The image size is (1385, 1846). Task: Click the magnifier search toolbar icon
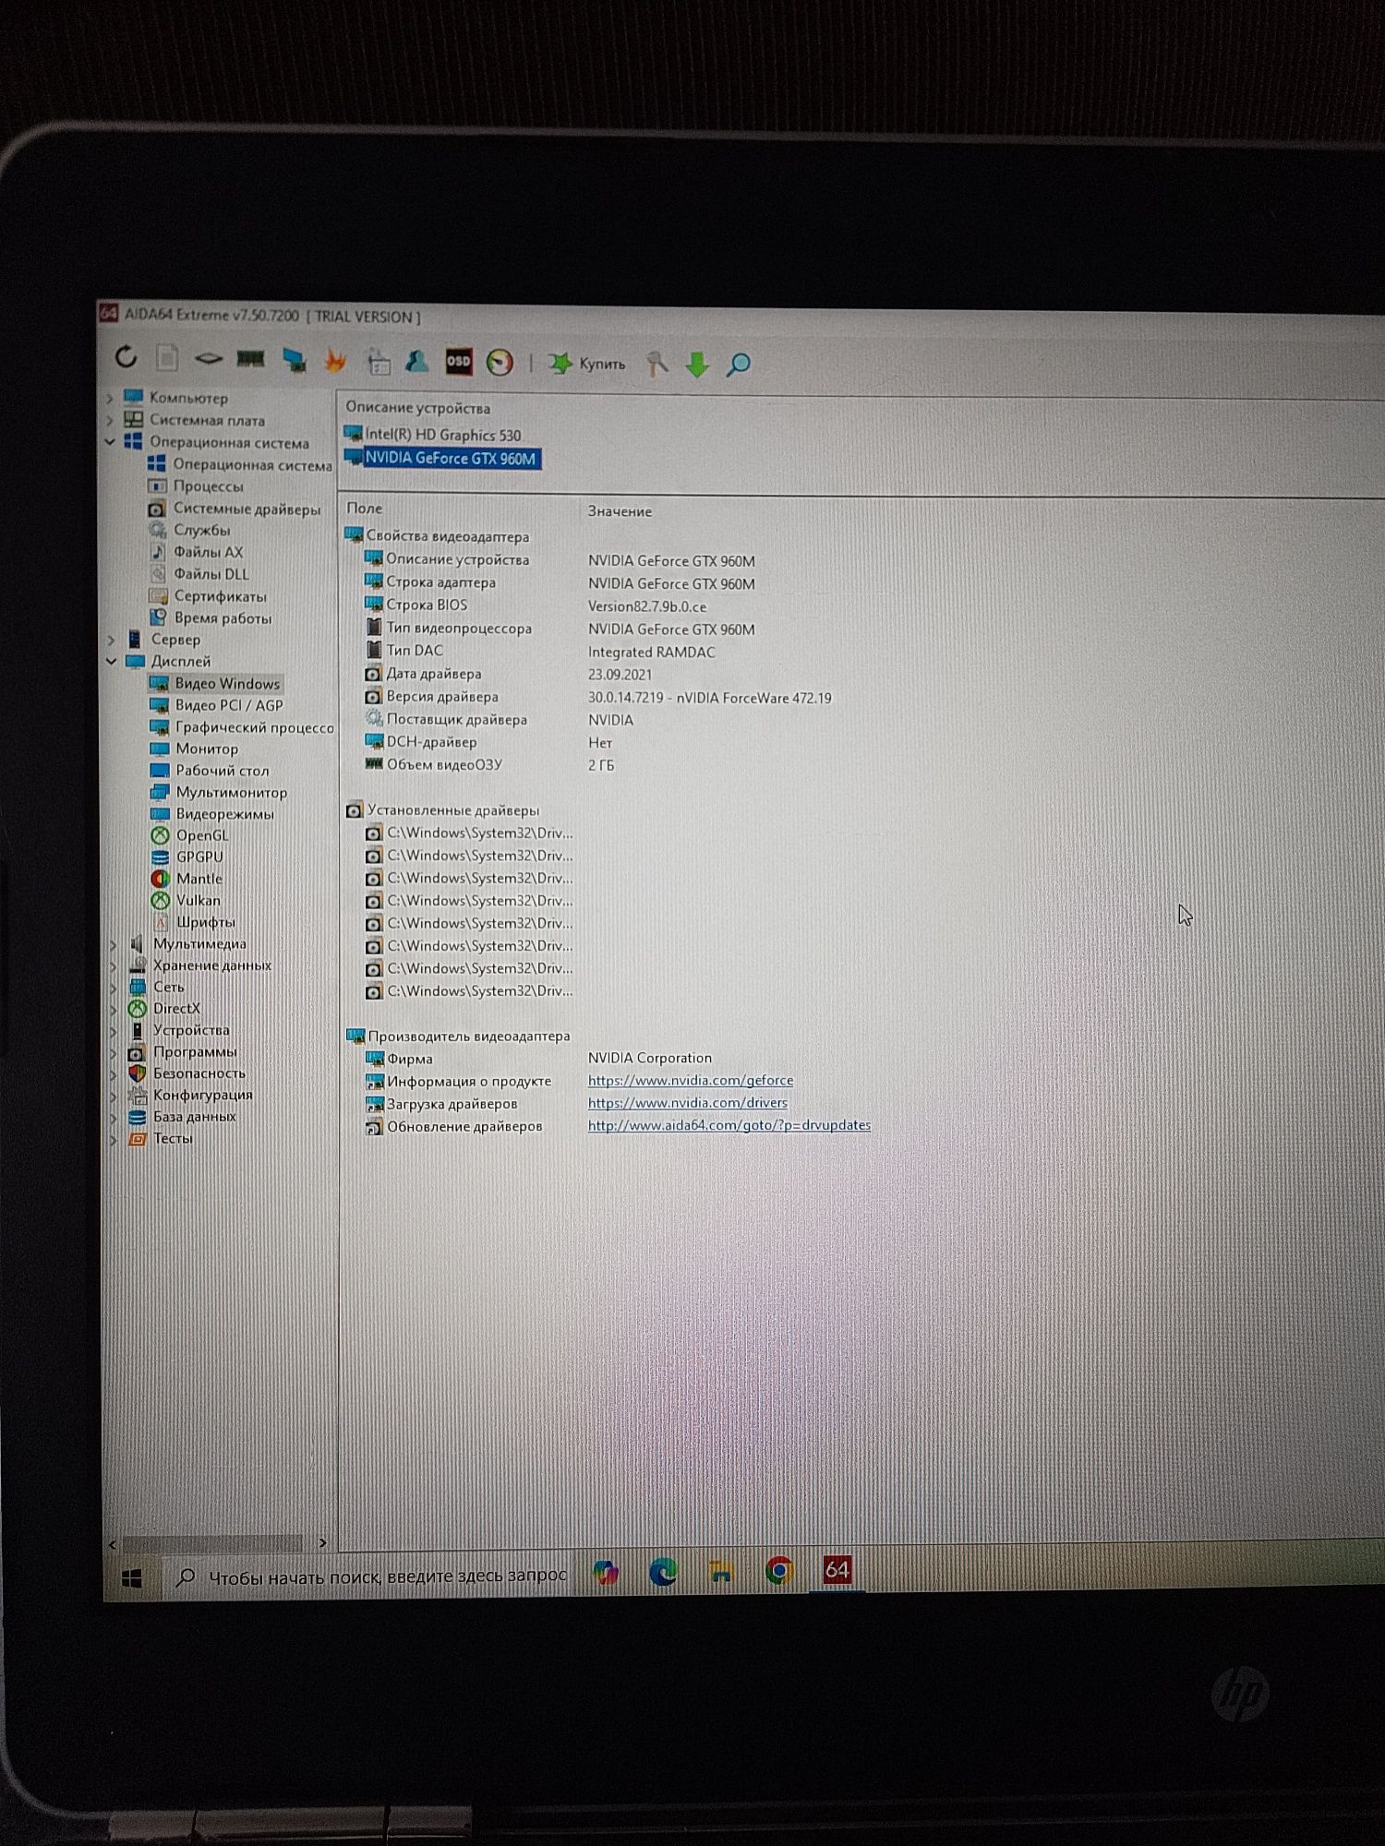738,365
